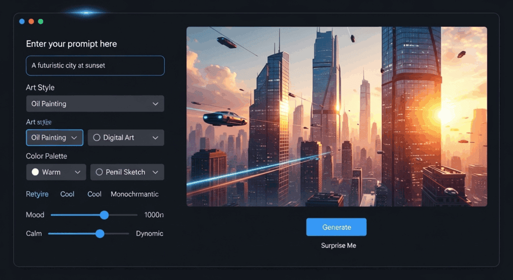Click the chevron beside Warm
The width and height of the screenshot is (513, 280).
(x=78, y=172)
